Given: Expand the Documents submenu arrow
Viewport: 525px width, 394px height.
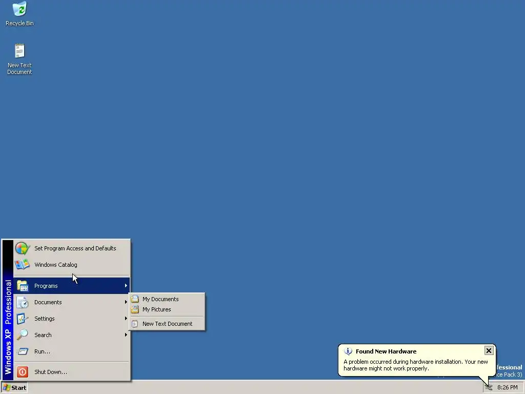Looking at the screenshot, I should click(126, 302).
